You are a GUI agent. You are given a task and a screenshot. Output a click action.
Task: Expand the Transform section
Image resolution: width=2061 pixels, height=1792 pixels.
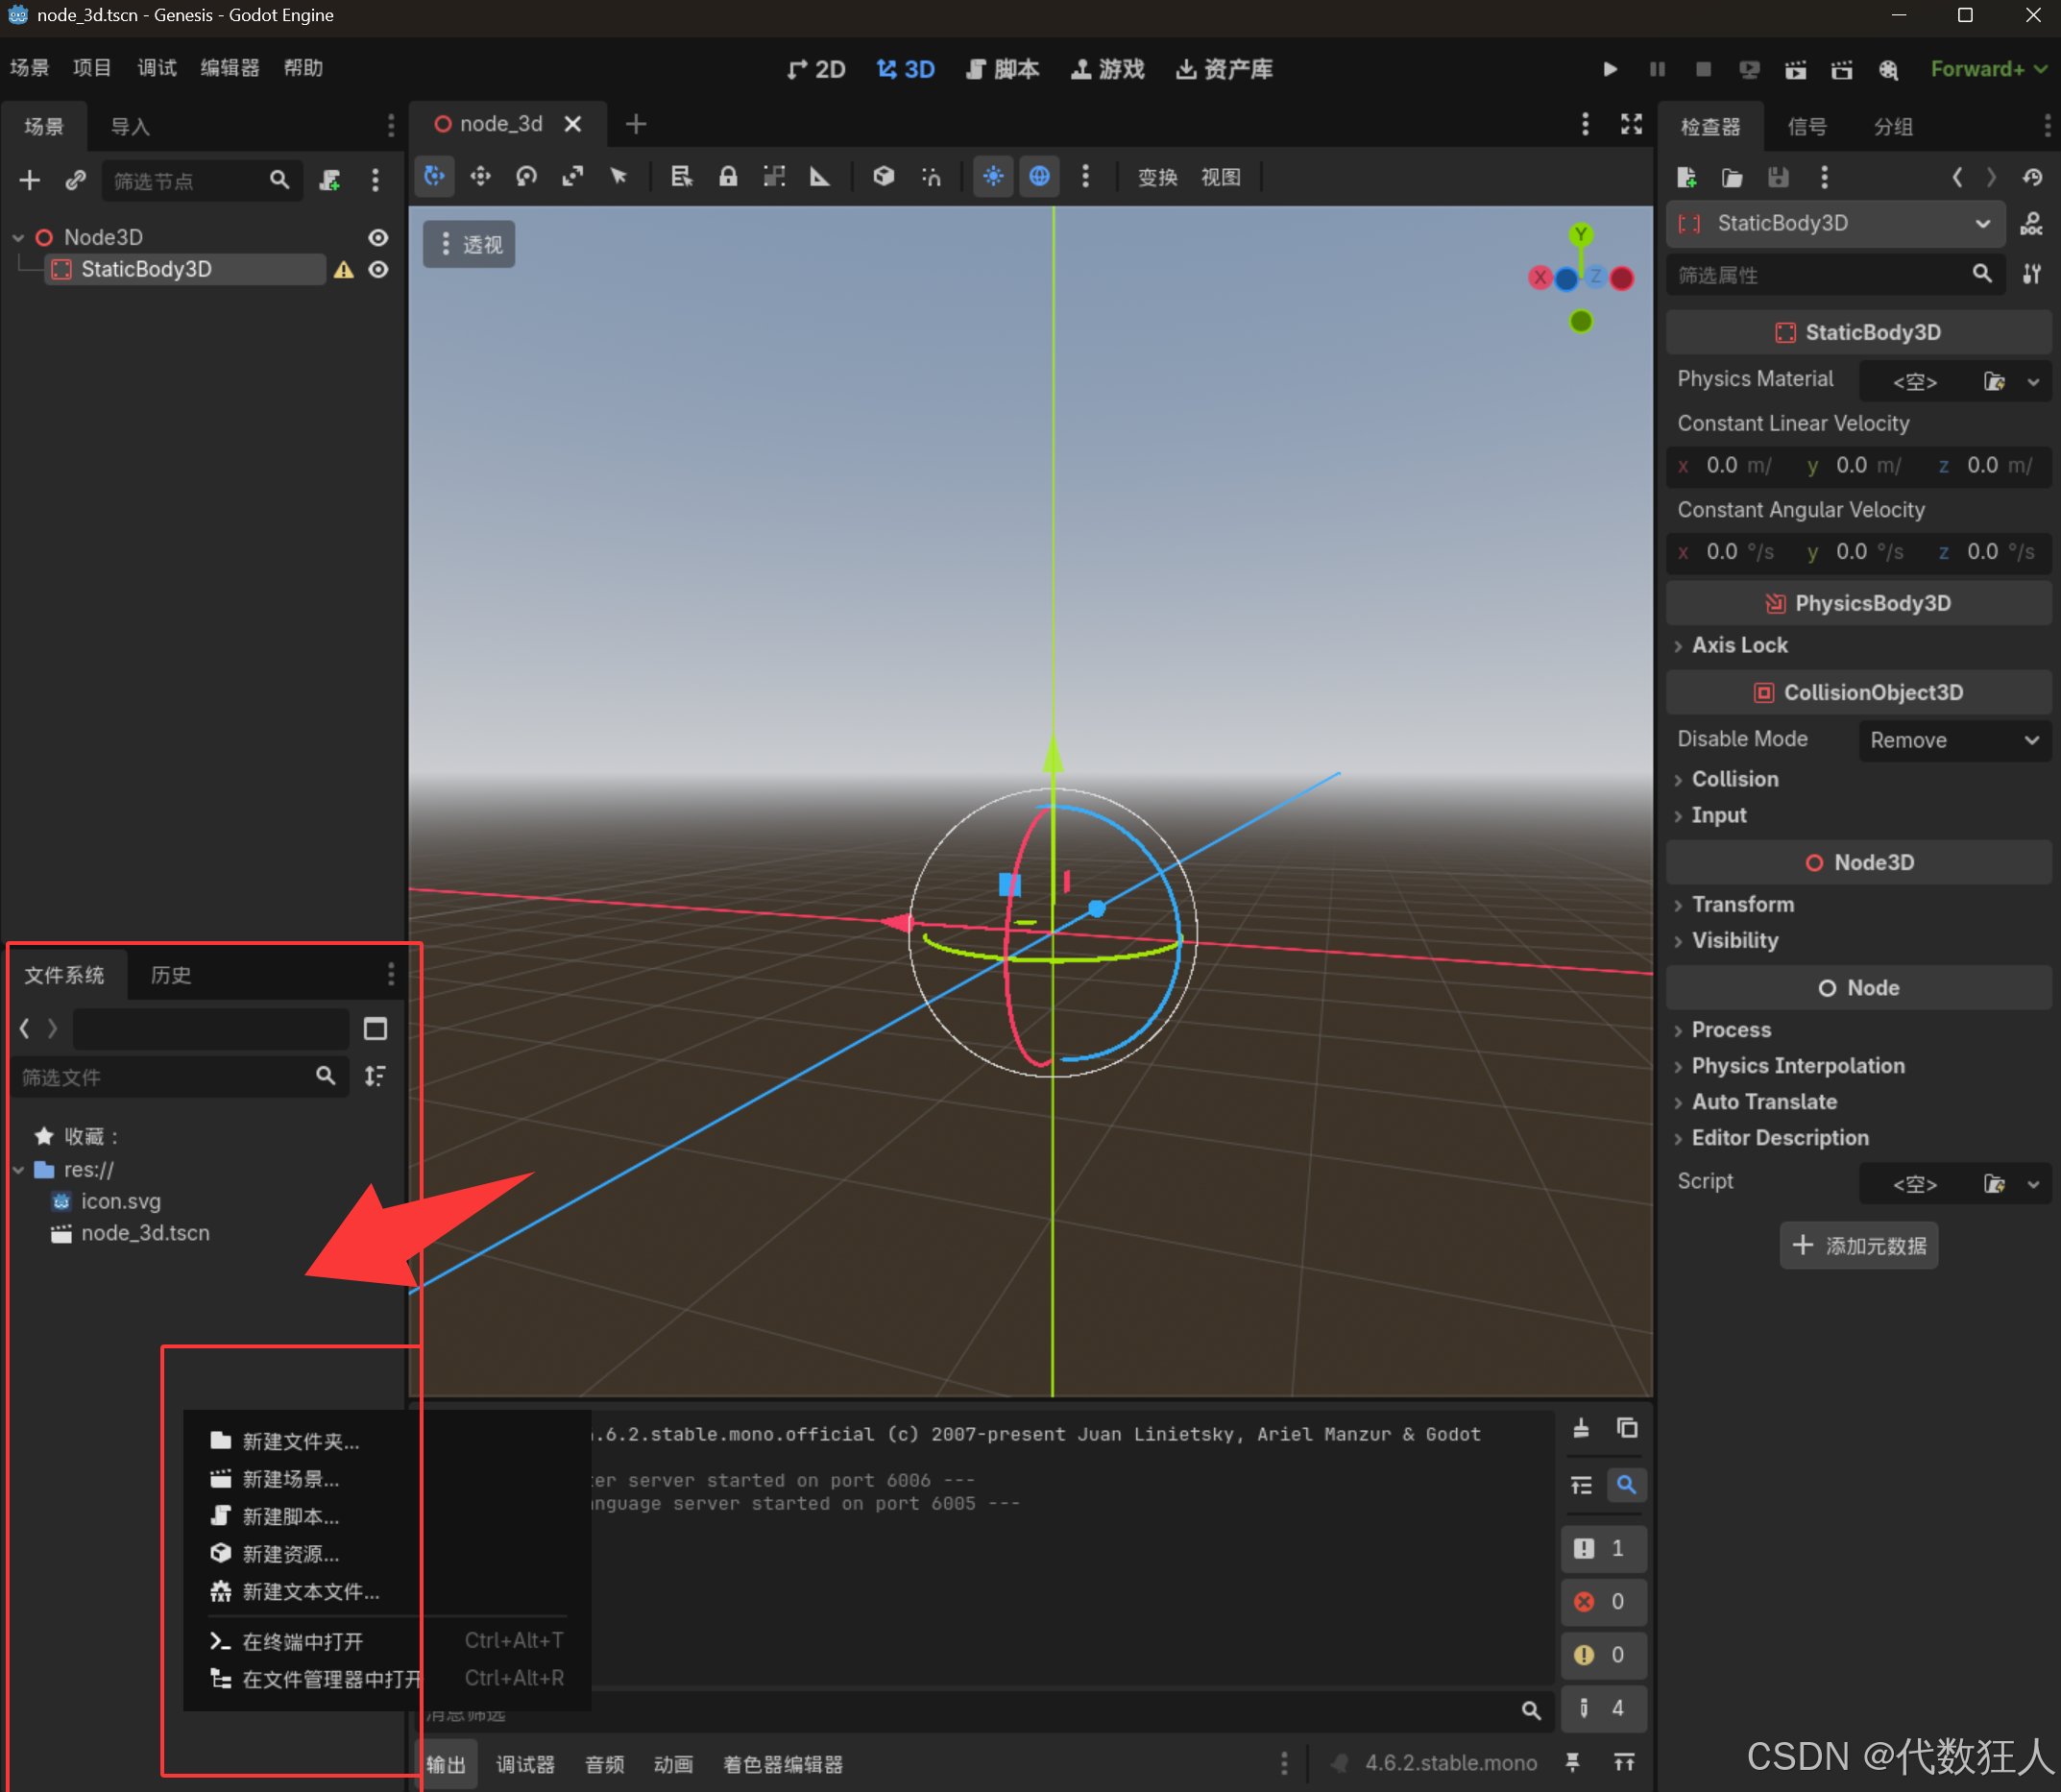coord(1742,904)
